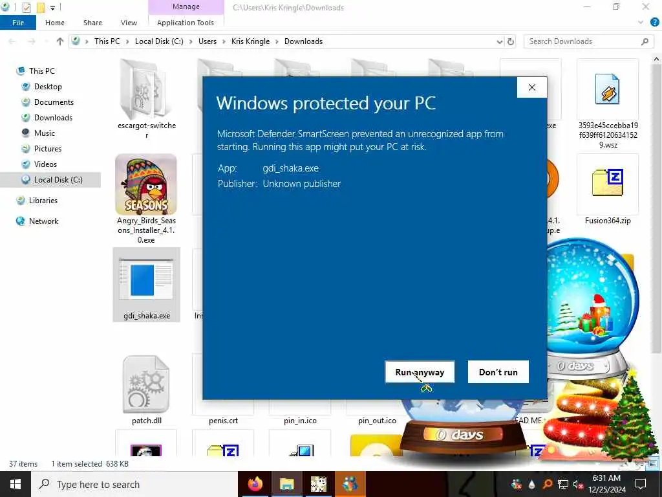Switch to the Home ribbon tab

click(55, 23)
